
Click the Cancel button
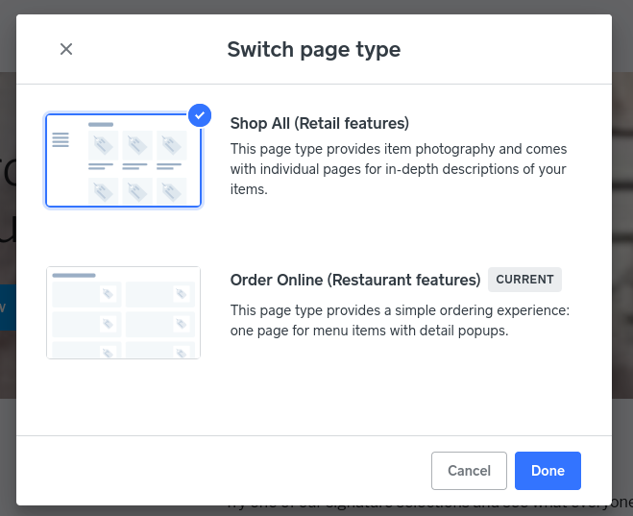(469, 471)
